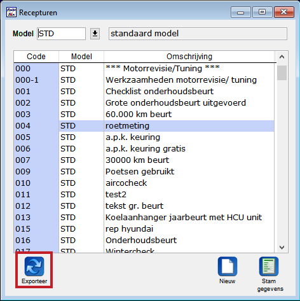The height and width of the screenshot is (301, 300).
Task: Maximize the Recepturen window
Action: coord(262,12)
